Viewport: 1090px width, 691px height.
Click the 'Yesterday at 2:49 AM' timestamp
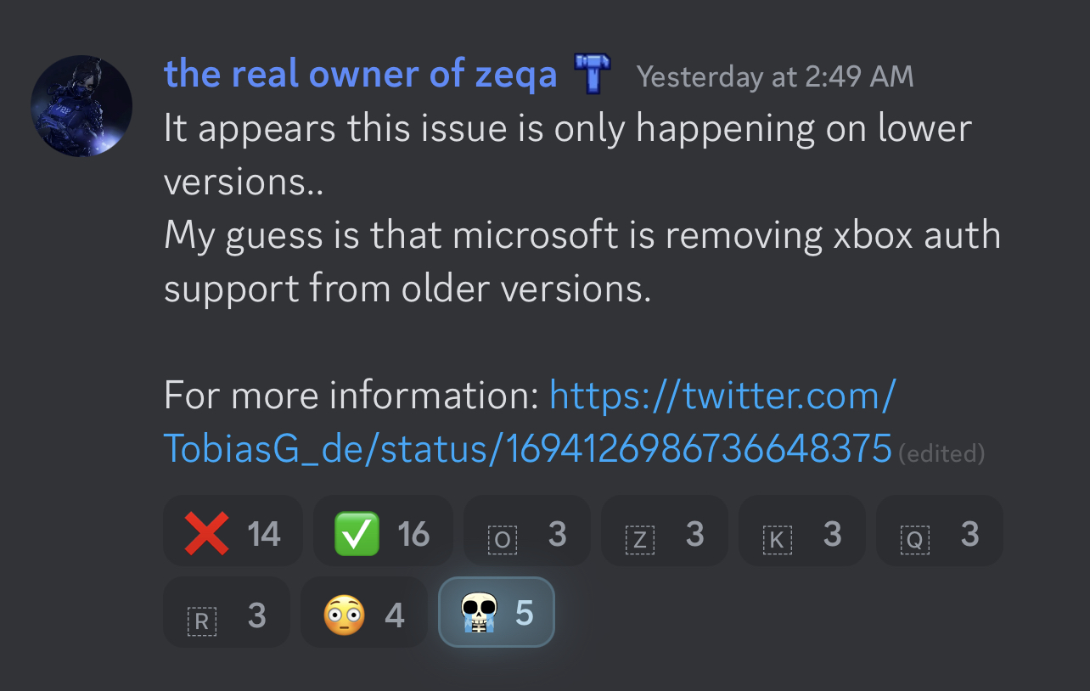point(775,76)
